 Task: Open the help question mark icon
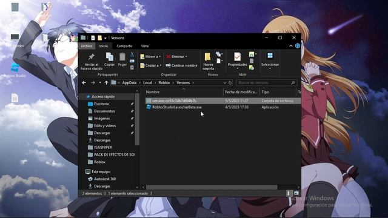(x=298, y=46)
